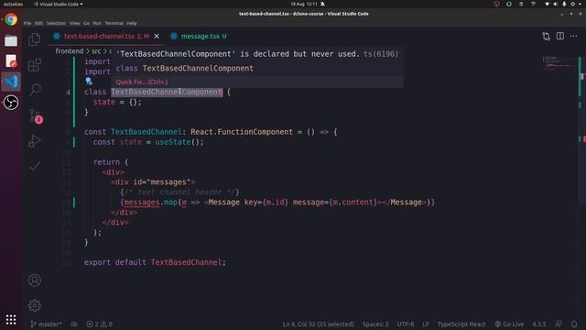Viewport: 586px width, 330px height.
Task: Click the frontend breadcrumb segment
Action: (70, 51)
